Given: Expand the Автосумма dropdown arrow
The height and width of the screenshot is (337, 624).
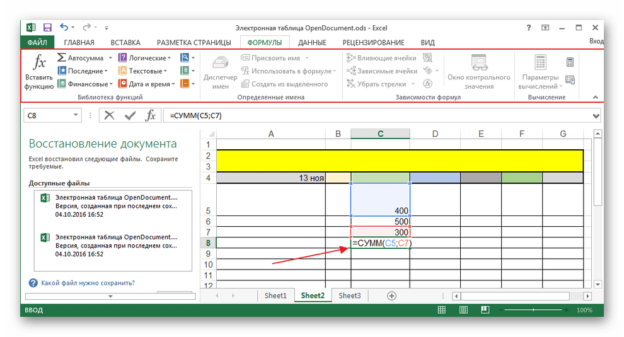Looking at the screenshot, I should 110,58.
